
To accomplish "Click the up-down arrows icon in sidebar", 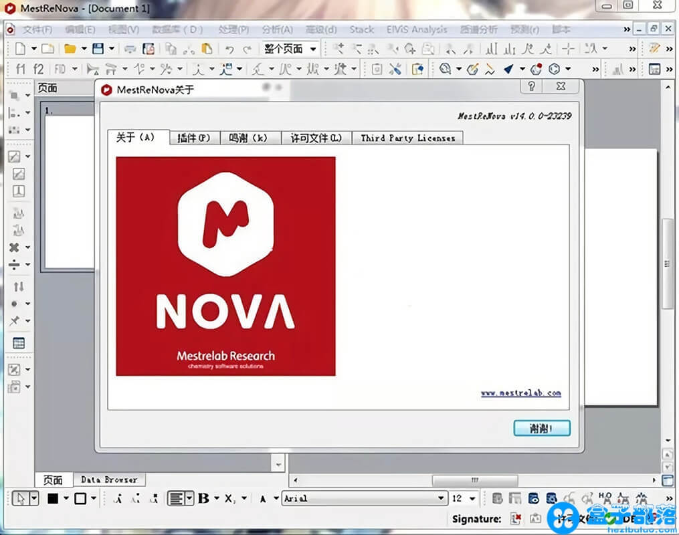I will click(x=19, y=286).
